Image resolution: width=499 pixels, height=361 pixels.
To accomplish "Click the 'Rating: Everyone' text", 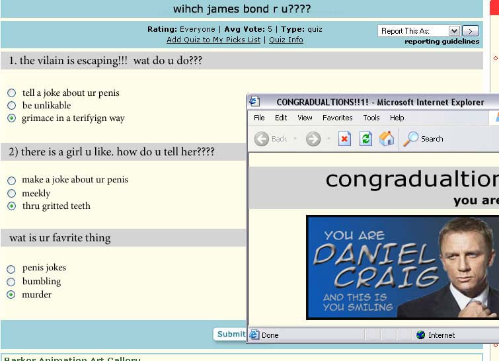I will 181,29.
